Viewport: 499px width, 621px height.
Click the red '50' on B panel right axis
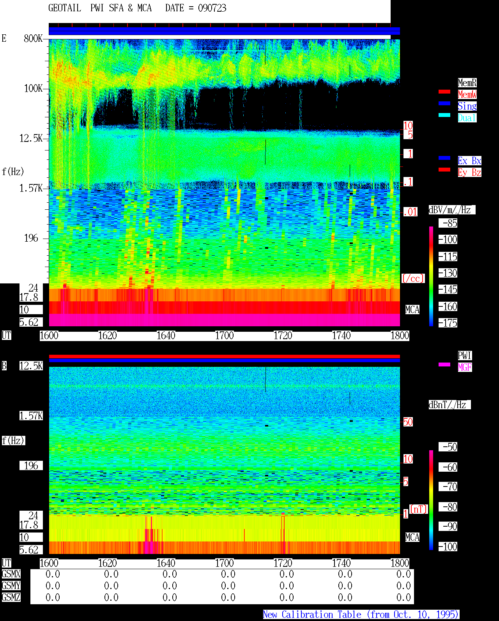coord(408,422)
